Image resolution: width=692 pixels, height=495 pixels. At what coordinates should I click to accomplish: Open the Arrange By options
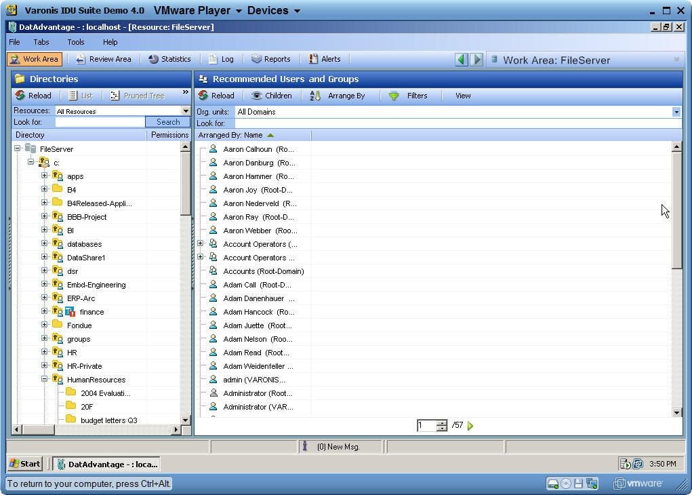[x=338, y=96]
